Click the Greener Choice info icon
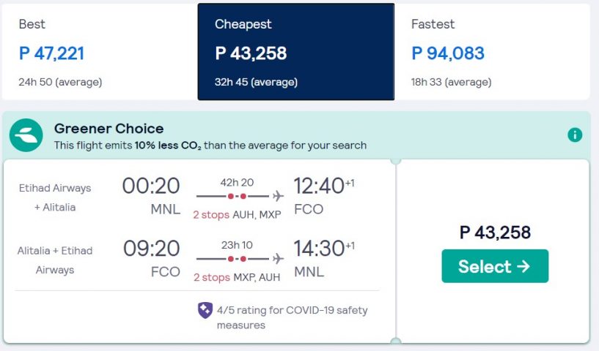The height and width of the screenshot is (351, 599). click(x=575, y=135)
